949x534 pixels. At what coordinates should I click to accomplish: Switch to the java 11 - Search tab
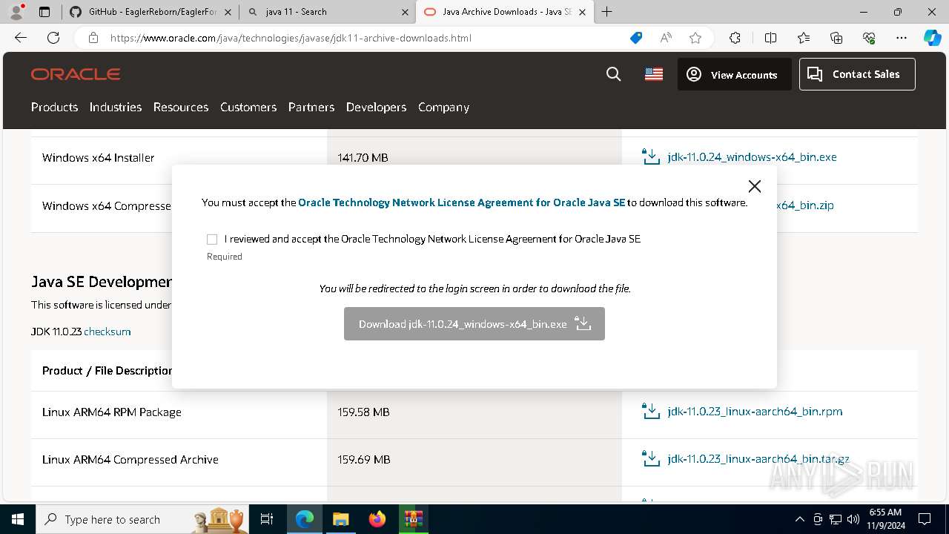327,12
